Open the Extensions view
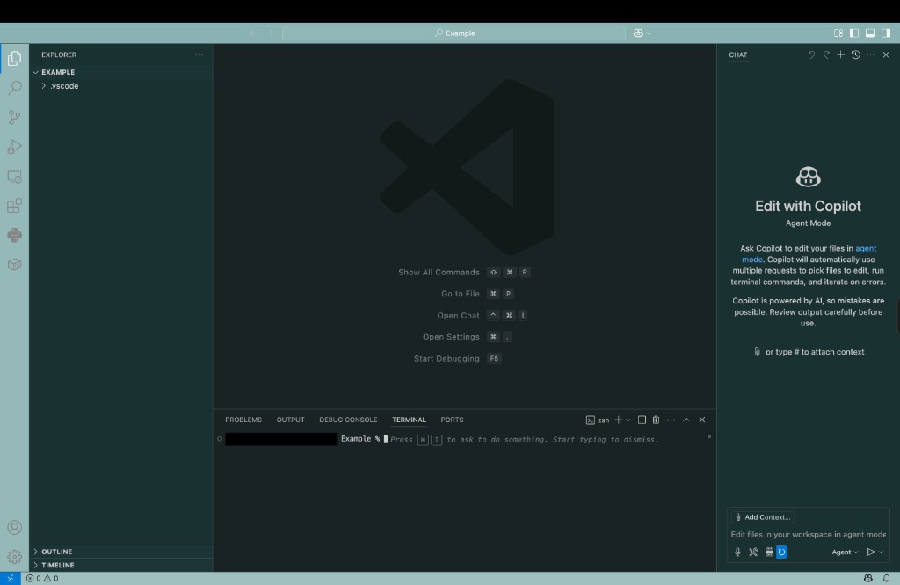This screenshot has height=585, width=900. [14, 206]
